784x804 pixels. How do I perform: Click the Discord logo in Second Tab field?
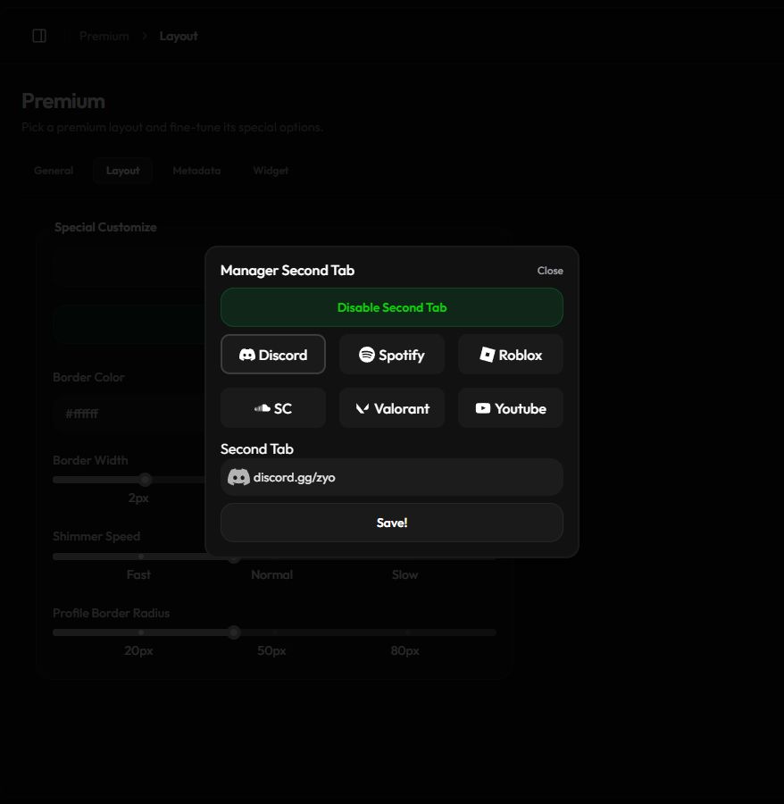coord(238,477)
